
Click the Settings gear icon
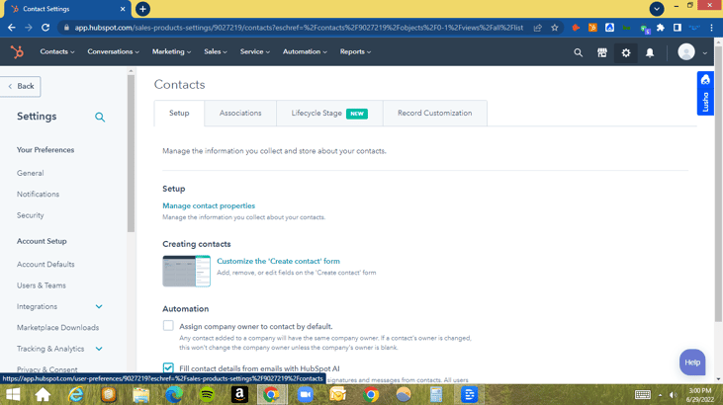[626, 52]
